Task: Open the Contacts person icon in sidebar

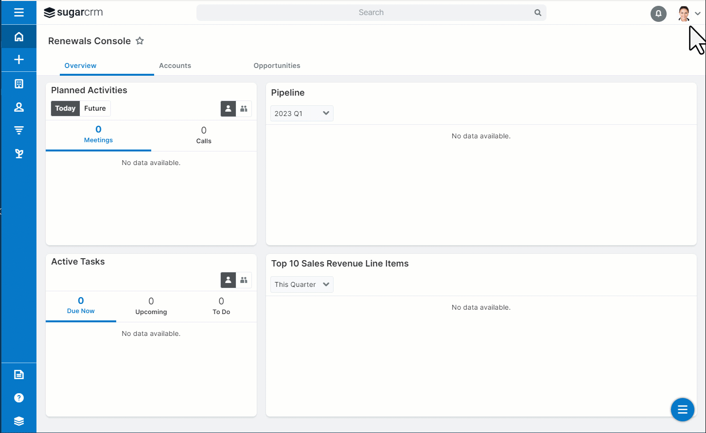Action: coord(19,107)
